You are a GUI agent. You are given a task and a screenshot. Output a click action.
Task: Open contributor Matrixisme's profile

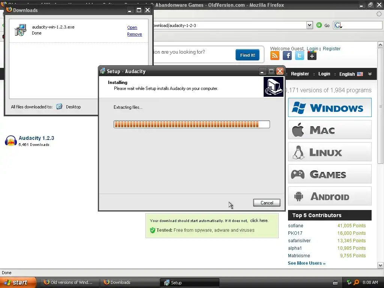pyautogui.click(x=299, y=256)
